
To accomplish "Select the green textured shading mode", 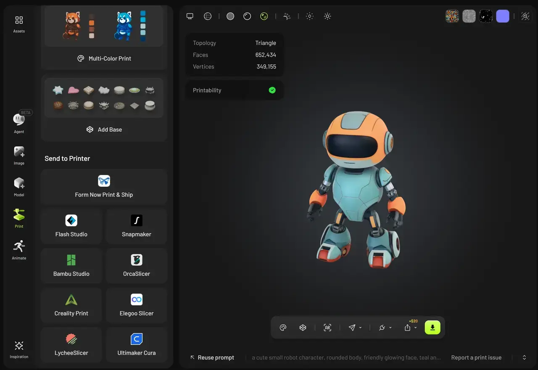I will 264,16.
